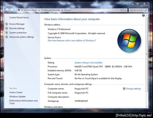Image resolution: width=153 pixels, height=118 pixels.
Task: Click the System protection shield icon
Action: tap(7, 33)
